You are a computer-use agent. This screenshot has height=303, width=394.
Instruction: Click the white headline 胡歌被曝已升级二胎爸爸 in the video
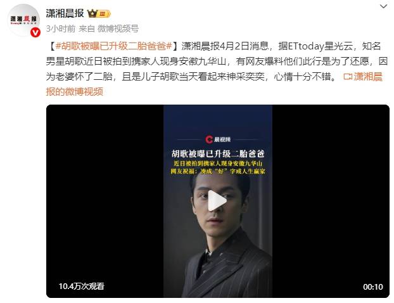pyautogui.click(x=218, y=153)
